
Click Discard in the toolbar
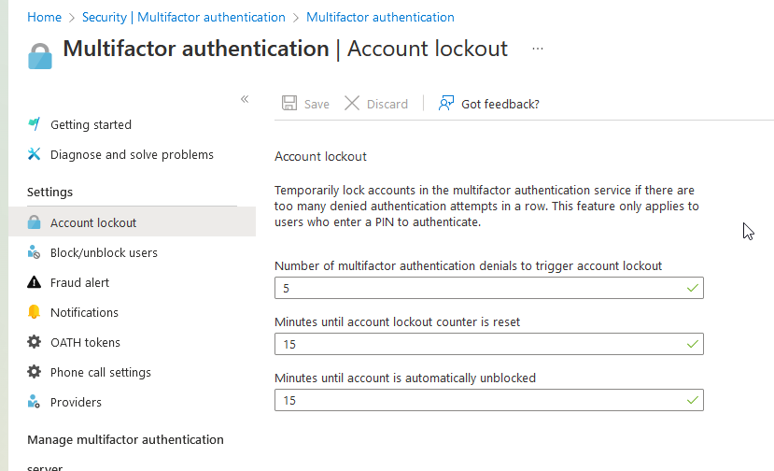(x=376, y=104)
